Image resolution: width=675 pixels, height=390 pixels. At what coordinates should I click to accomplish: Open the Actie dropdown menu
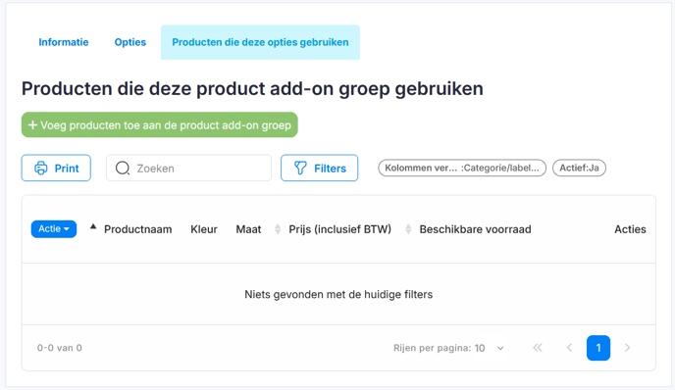point(54,228)
